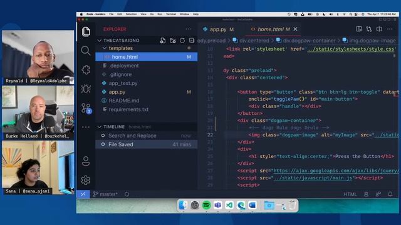Click the open changes compare icon
The width and height of the screenshot is (401, 225).
(369, 29)
